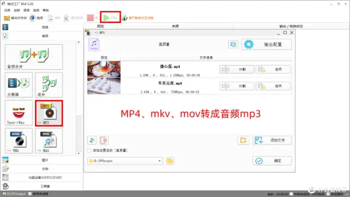Viewport: 350px width, 197px height.
Task: Select the Text->Wav tool
Action: pos(19,113)
